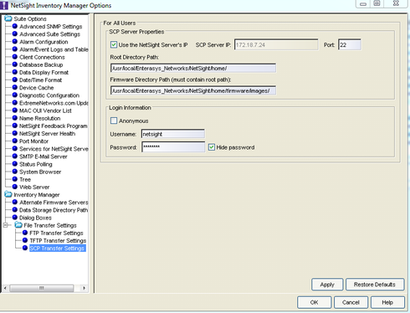Click the blue bullet beside Web Server
Image resolution: width=410 pixels, height=313 pixels.
15,187
